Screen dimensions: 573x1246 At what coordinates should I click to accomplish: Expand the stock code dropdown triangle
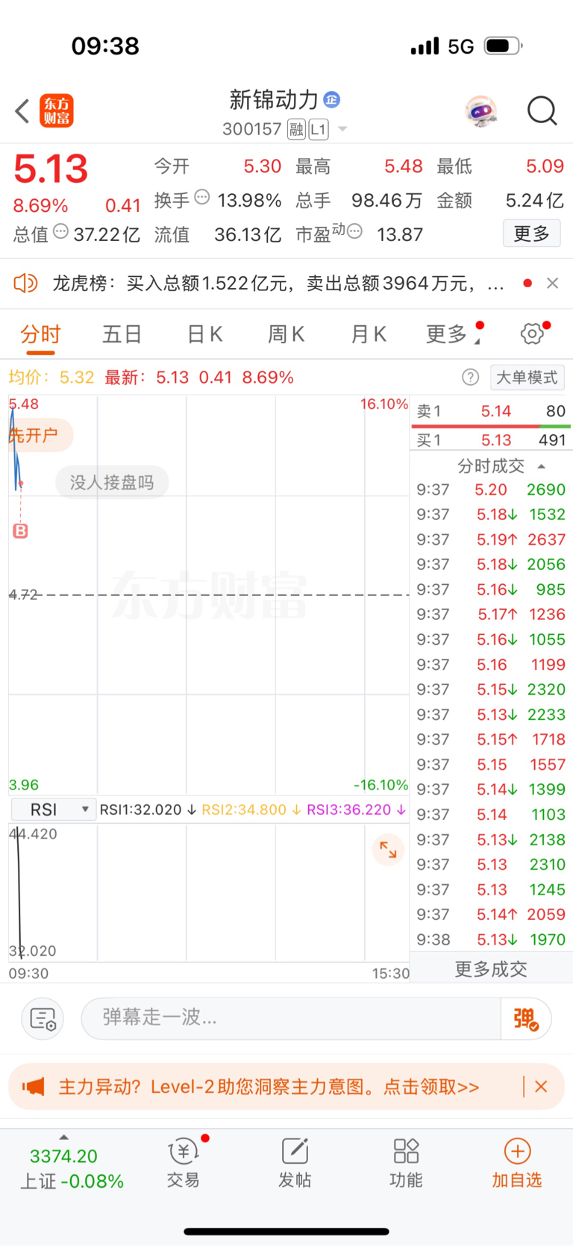tap(342, 129)
